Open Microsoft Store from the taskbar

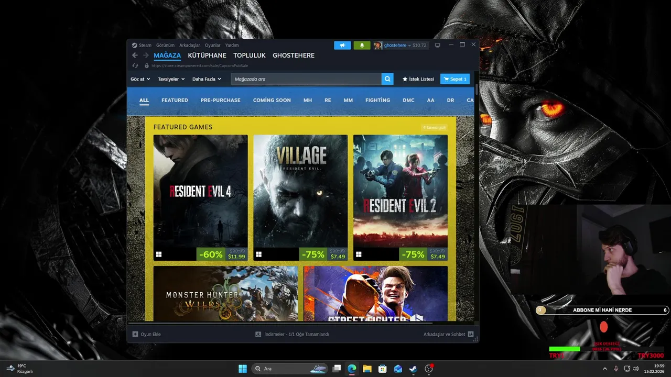(383, 369)
